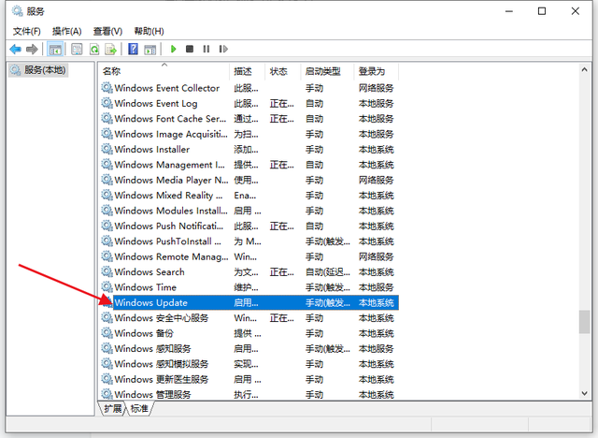598x438 pixels.
Task: Click the Forward arrow toolbar icon
Action: [32, 50]
